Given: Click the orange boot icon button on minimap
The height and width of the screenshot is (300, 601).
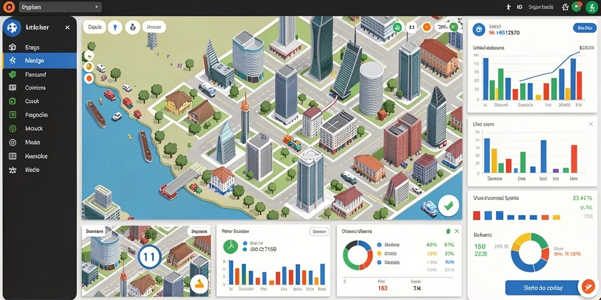Looking at the screenshot, I should [x=199, y=284].
